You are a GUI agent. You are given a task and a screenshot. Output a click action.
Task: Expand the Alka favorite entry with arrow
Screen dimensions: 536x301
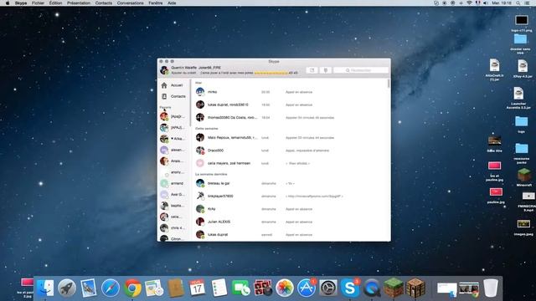click(173, 139)
